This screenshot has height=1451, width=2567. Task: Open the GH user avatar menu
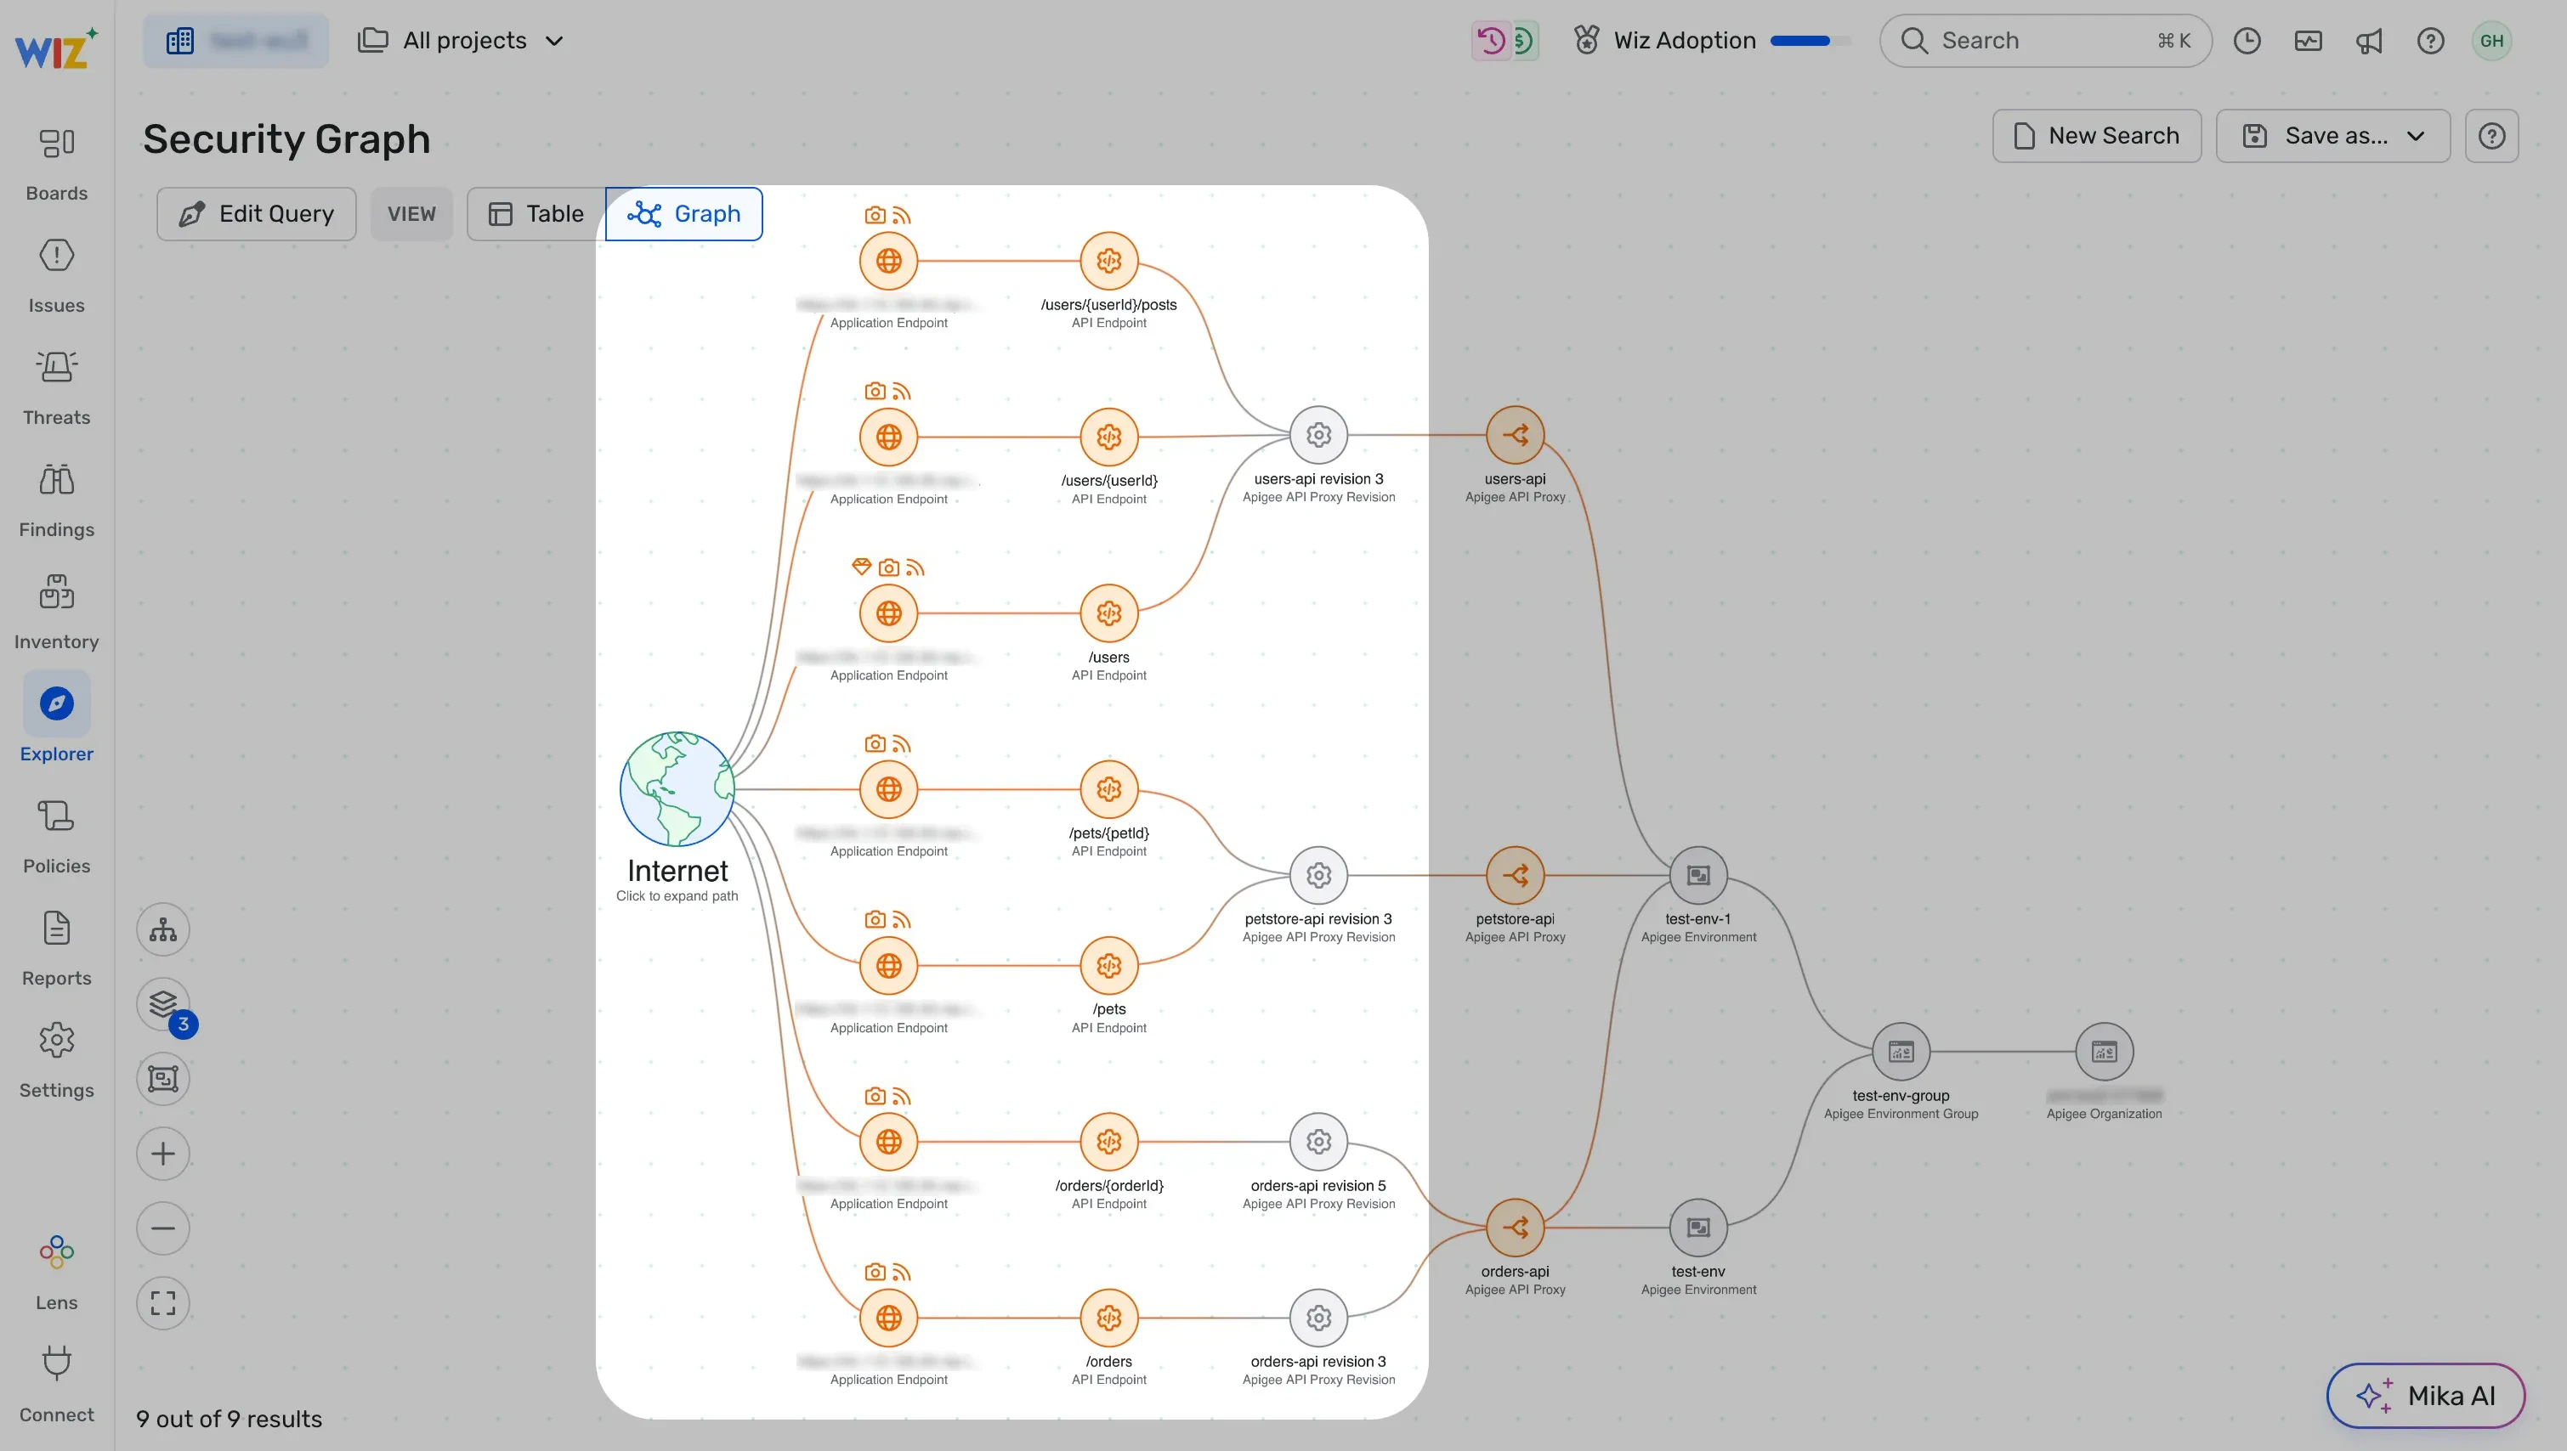click(x=2492, y=41)
